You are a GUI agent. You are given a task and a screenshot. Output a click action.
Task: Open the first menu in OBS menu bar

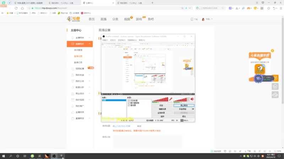(x=105, y=40)
